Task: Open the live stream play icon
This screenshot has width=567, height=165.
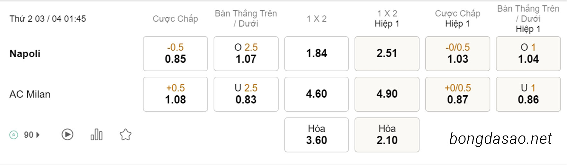Action: pos(67,135)
